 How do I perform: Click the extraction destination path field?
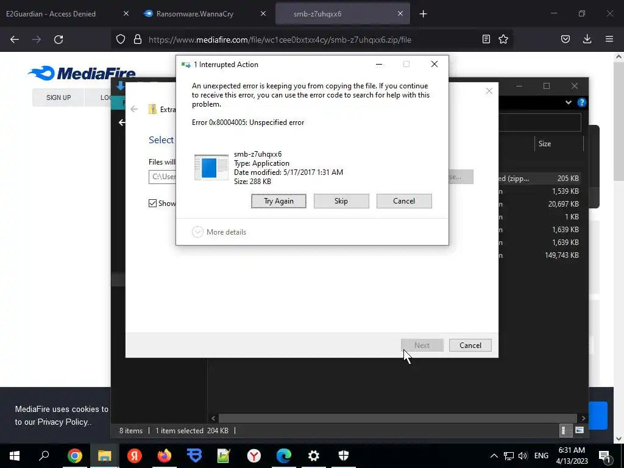tap(162, 177)
